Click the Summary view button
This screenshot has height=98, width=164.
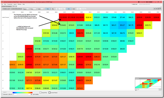coord(84,9)
